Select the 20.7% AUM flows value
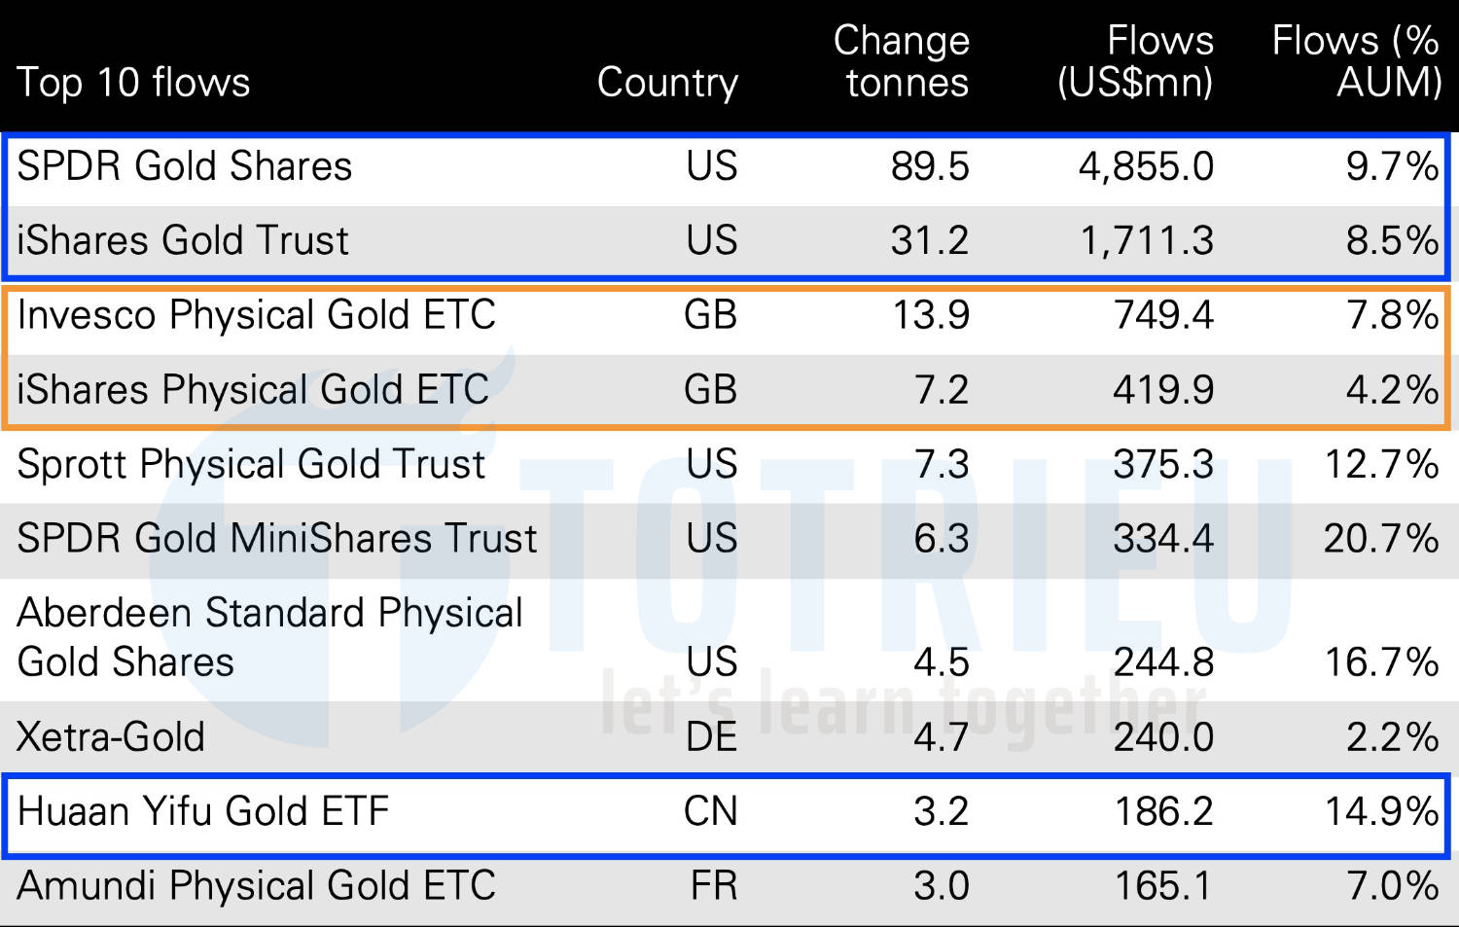Screen dimensions: 1459x927 tap(1381, 539)
